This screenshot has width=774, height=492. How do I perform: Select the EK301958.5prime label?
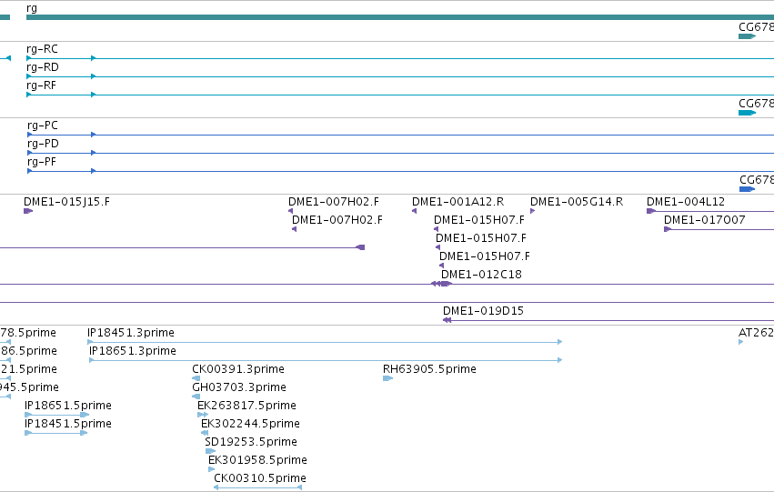[x=257, y=460]
